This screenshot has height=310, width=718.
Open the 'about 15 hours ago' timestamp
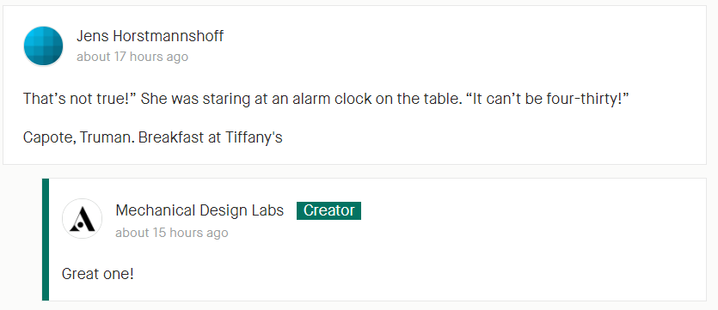[x=172, y=233]
